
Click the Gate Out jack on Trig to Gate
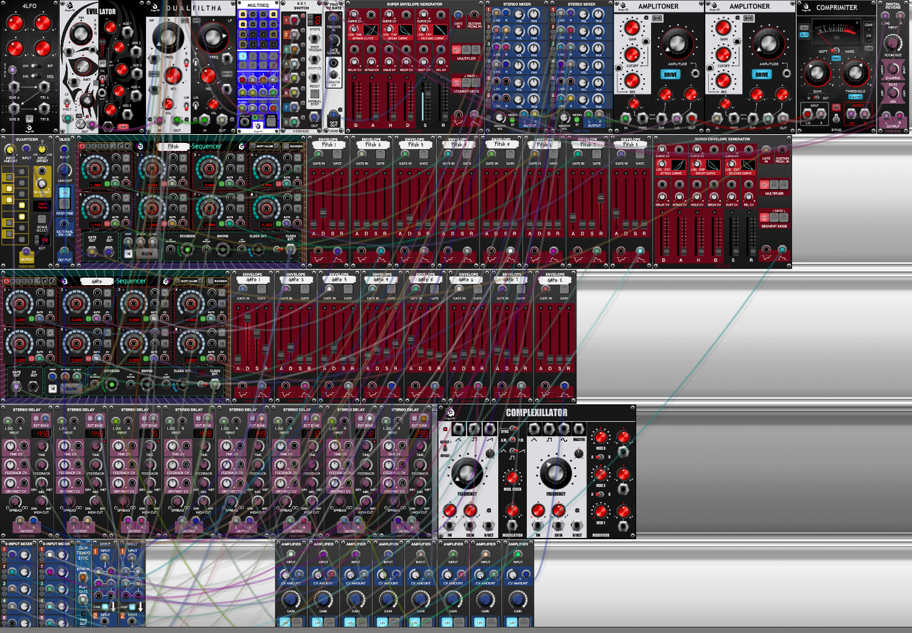tap(334, 114)
